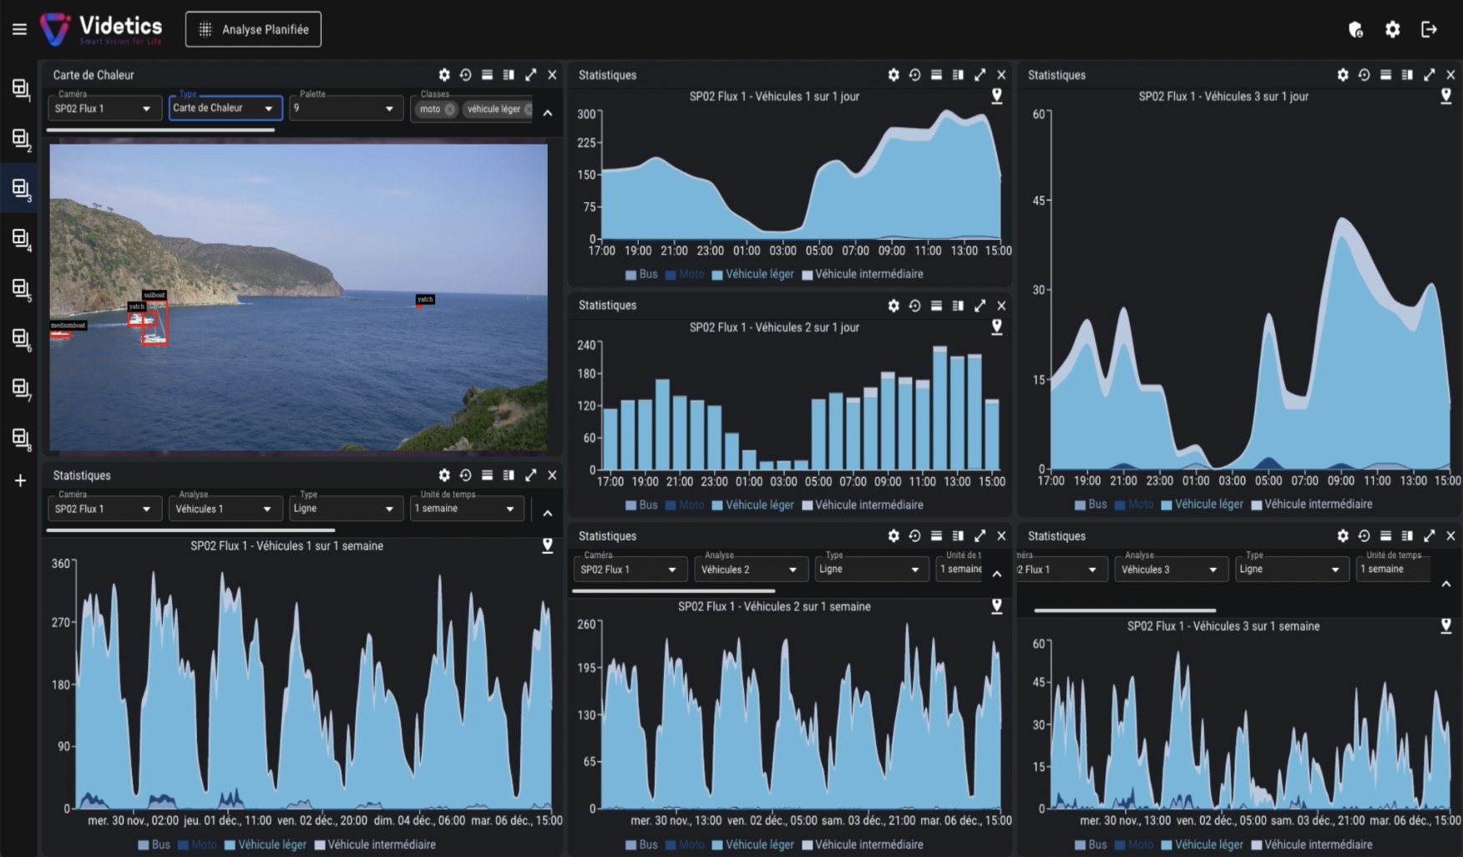Image resolution: width=1463 pixels, height=857 pixels.
Task: Open the shield security icon in header
Action: [1355, 30]
